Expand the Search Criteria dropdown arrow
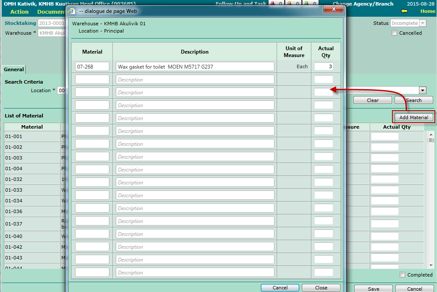 coord(422,90)
